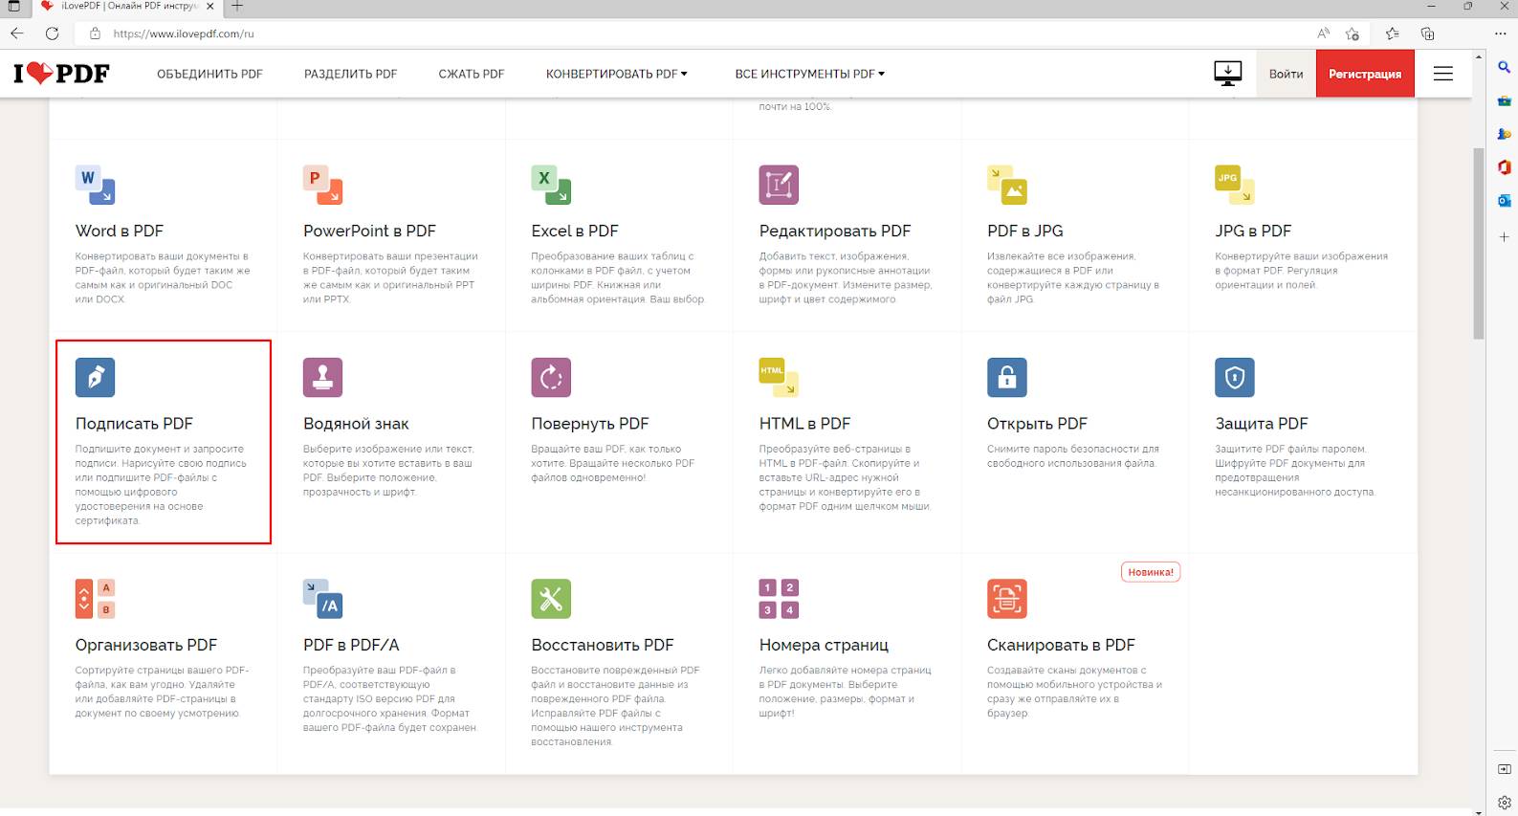Open РАЗДЕЛИТЬ PDF menu item

[350, 74]
